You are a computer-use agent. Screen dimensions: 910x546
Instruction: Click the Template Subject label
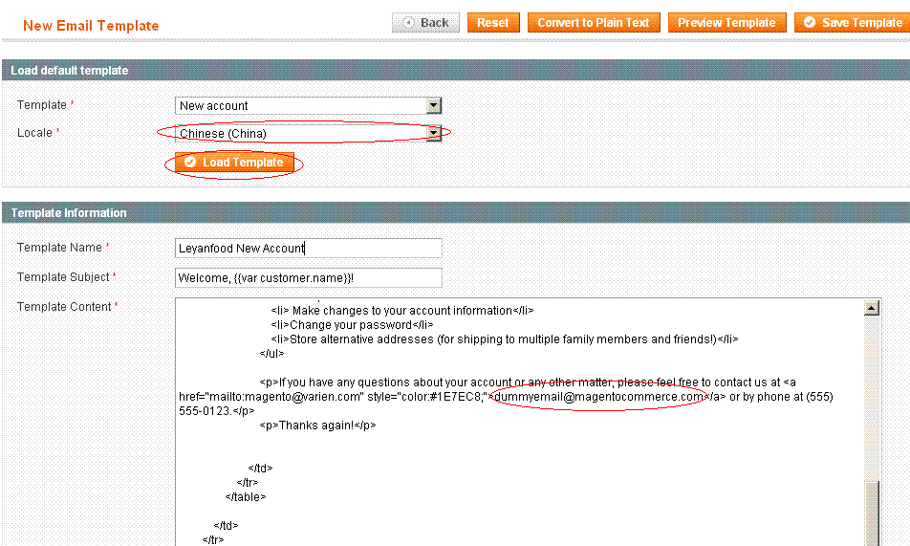63,277
